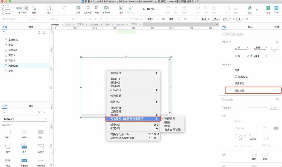Toggle aspect ratio lock between W and H

[251, 56]
